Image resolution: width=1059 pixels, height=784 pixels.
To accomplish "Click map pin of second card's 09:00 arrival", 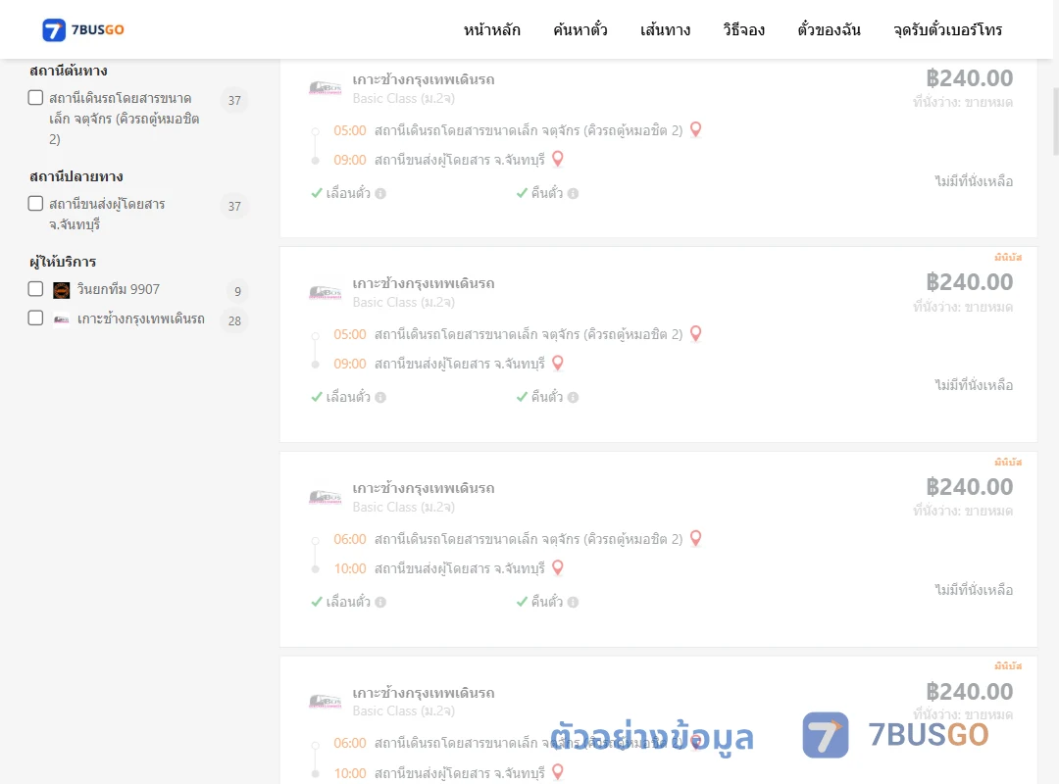I will click(x=558, y=364).
